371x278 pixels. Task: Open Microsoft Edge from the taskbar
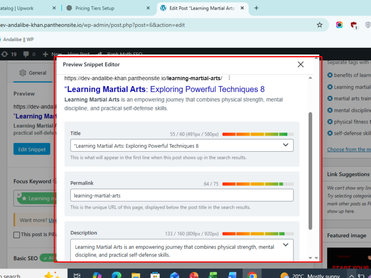tap(116, 275)
